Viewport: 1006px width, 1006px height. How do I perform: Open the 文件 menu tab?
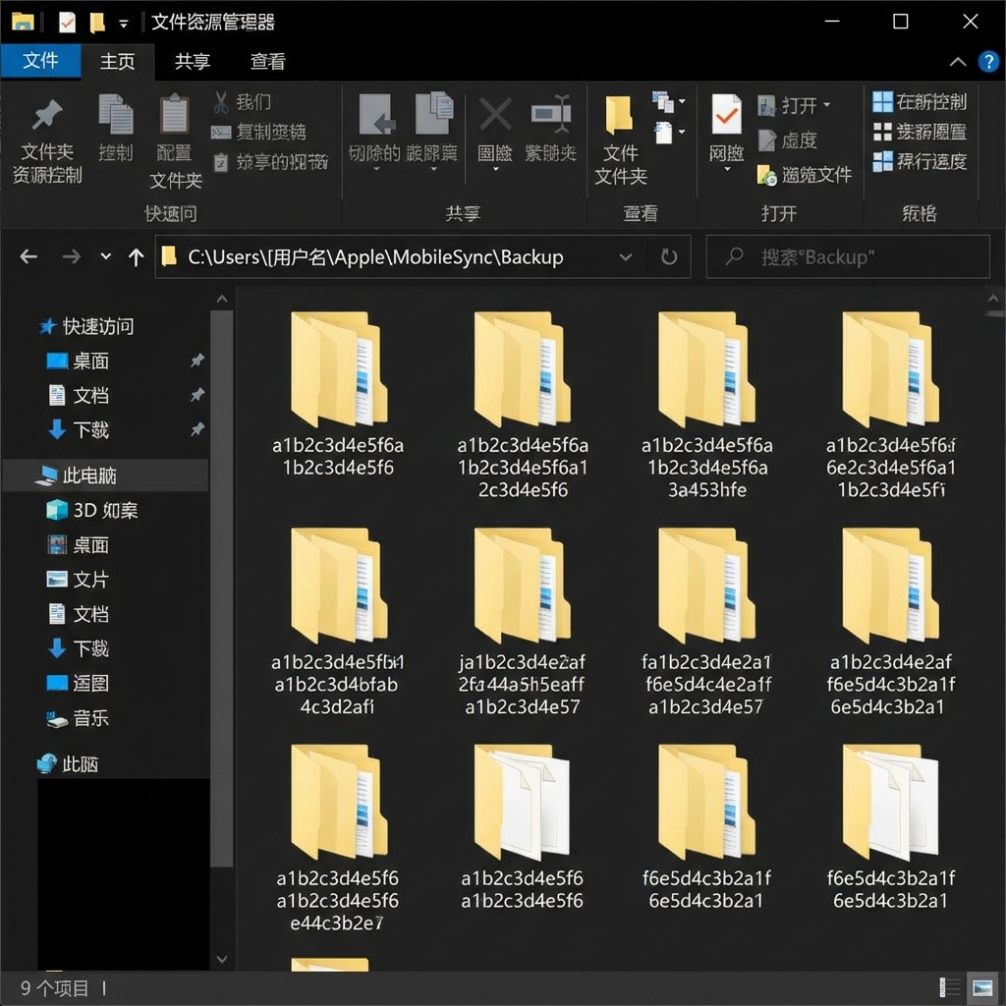[x=40, y=61]
